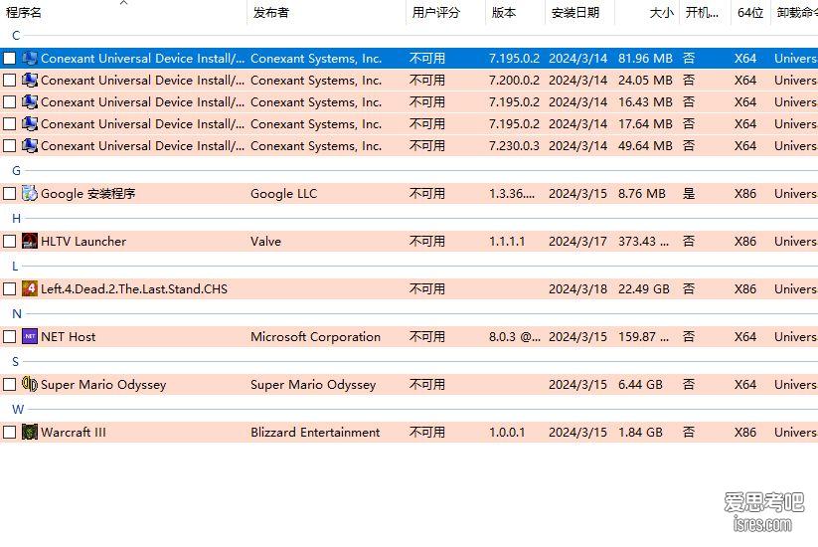Click the Conexant icon in the 16.43 MB row
818x547 pixels.
click(x=30, y=101)
